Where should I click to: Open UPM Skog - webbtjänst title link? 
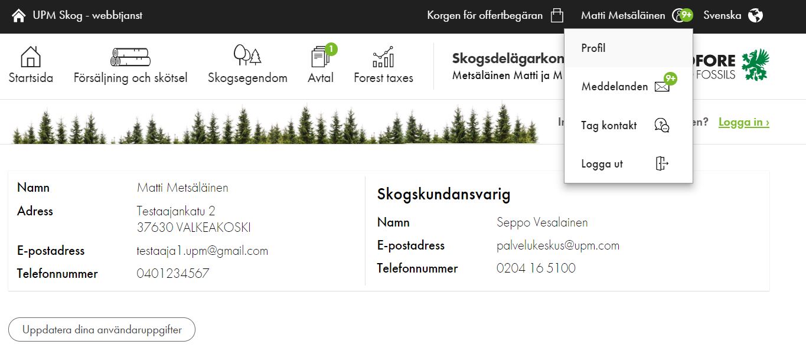click(x=87, y=16)
